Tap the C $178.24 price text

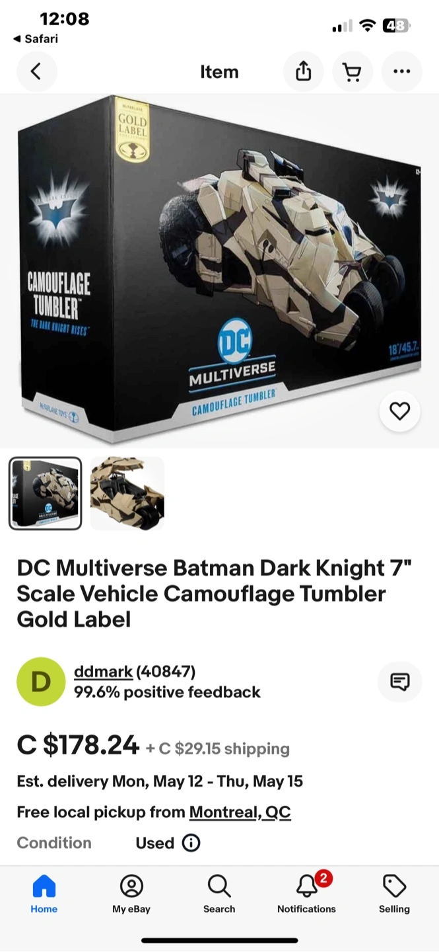point(78,745)
